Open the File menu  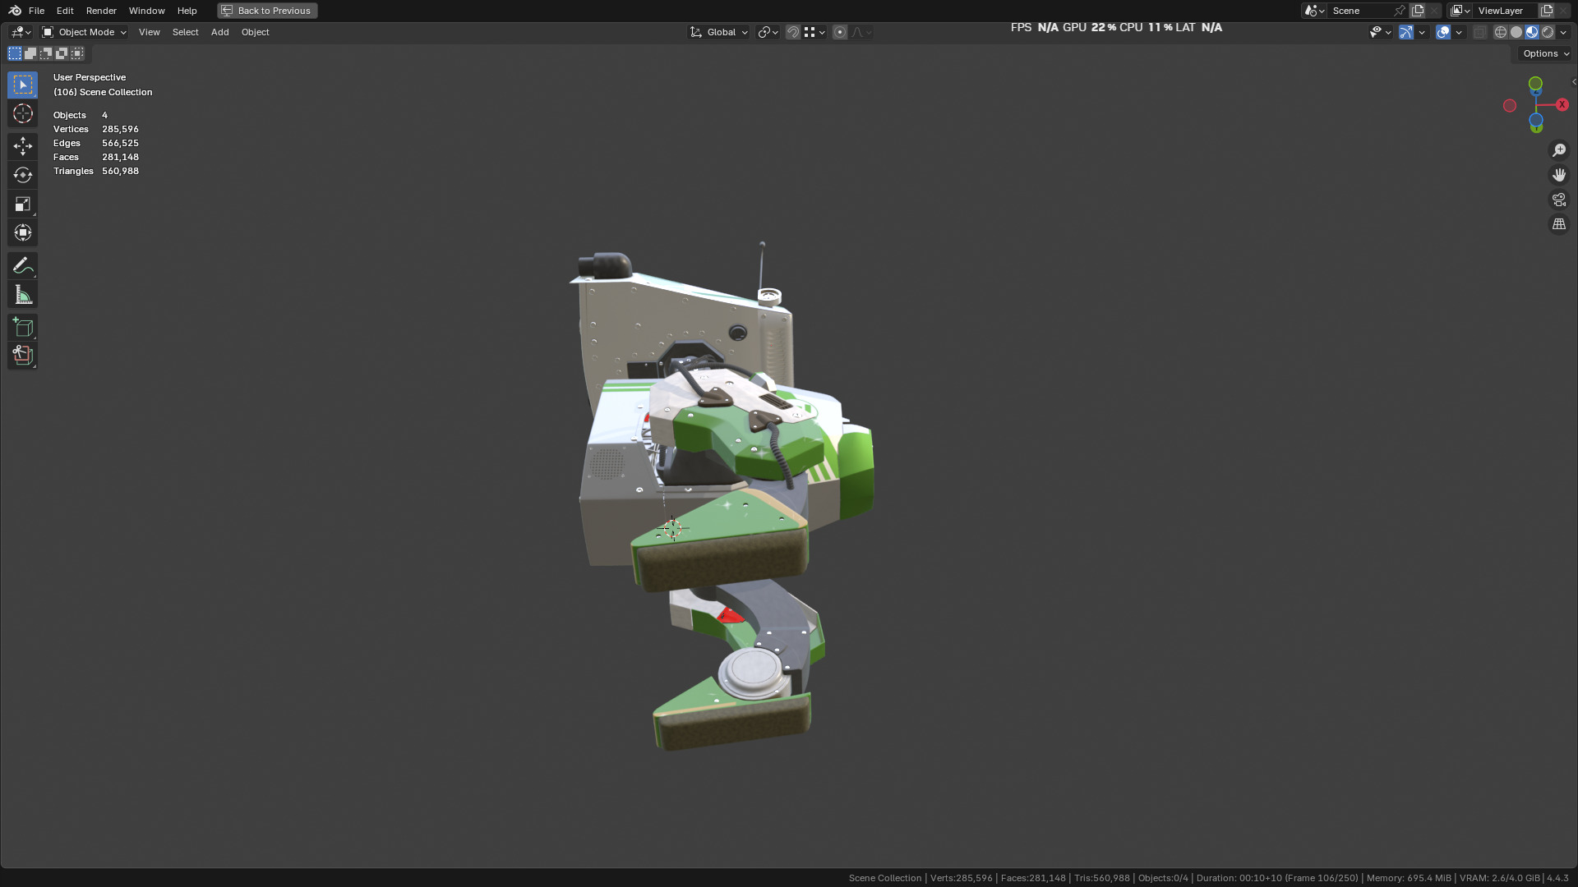tap(36, 11)
